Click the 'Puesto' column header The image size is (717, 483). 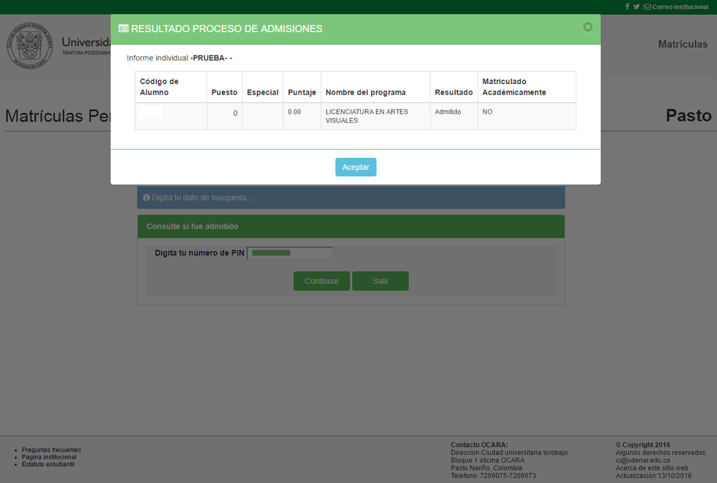(224, 87)
